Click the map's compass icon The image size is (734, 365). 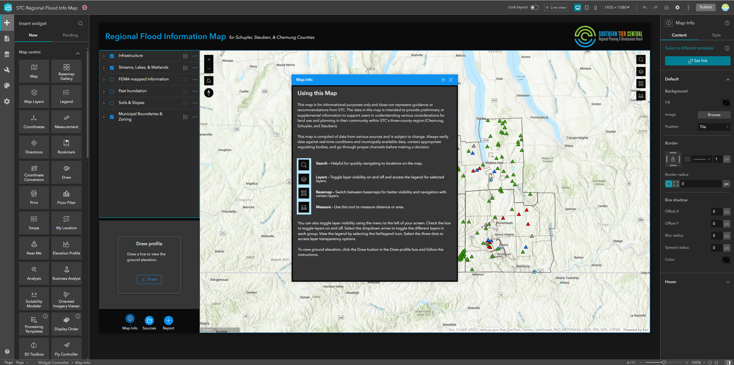[x=209, y=93]
